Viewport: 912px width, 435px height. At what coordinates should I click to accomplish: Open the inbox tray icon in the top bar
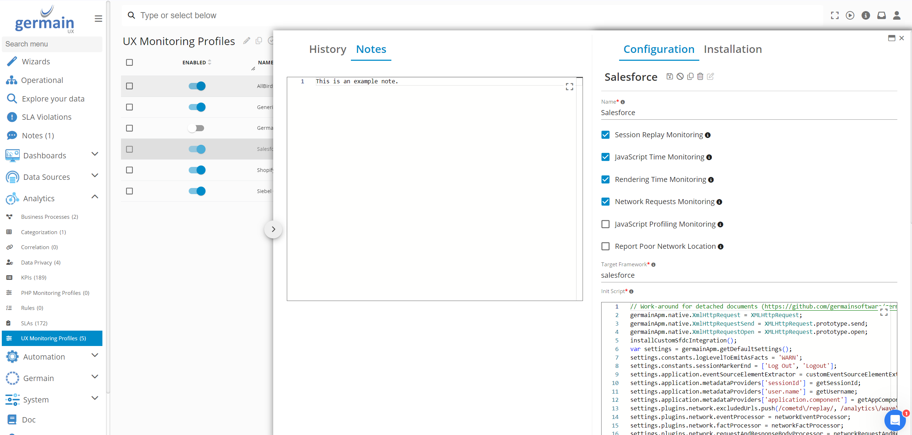[881, 15]
